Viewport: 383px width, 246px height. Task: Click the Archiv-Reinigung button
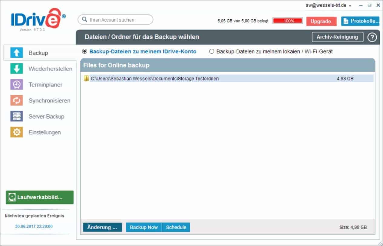[338, 37]
